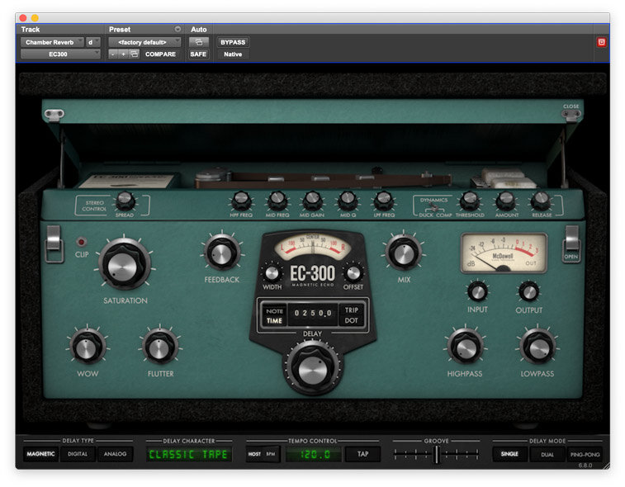The height and width of the screenshot is (487, 625).
Task: Click the COMPARE button
Action: pos(160,54)
